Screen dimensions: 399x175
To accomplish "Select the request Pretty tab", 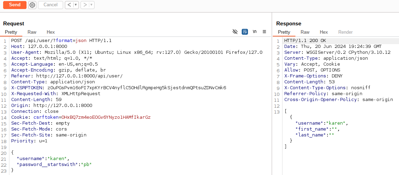I will (11, 32).
